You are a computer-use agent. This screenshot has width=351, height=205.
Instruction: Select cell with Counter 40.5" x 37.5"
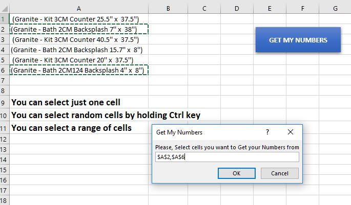(79, 39)
